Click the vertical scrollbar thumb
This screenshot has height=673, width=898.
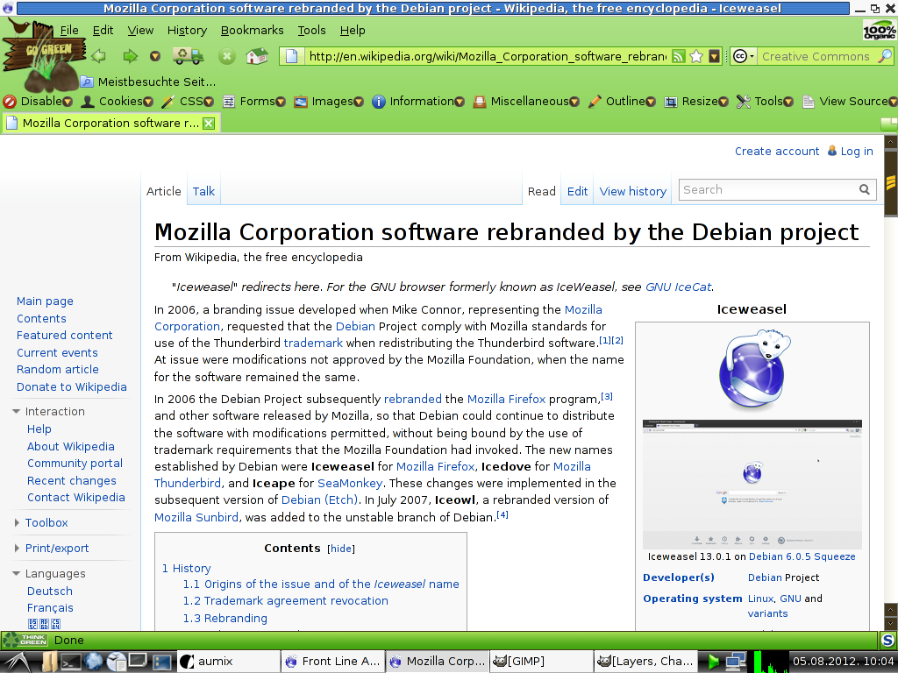(x=891, y=183)
